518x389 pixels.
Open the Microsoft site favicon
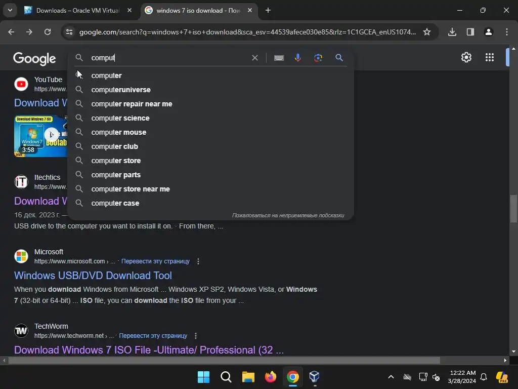coord(21,256)
